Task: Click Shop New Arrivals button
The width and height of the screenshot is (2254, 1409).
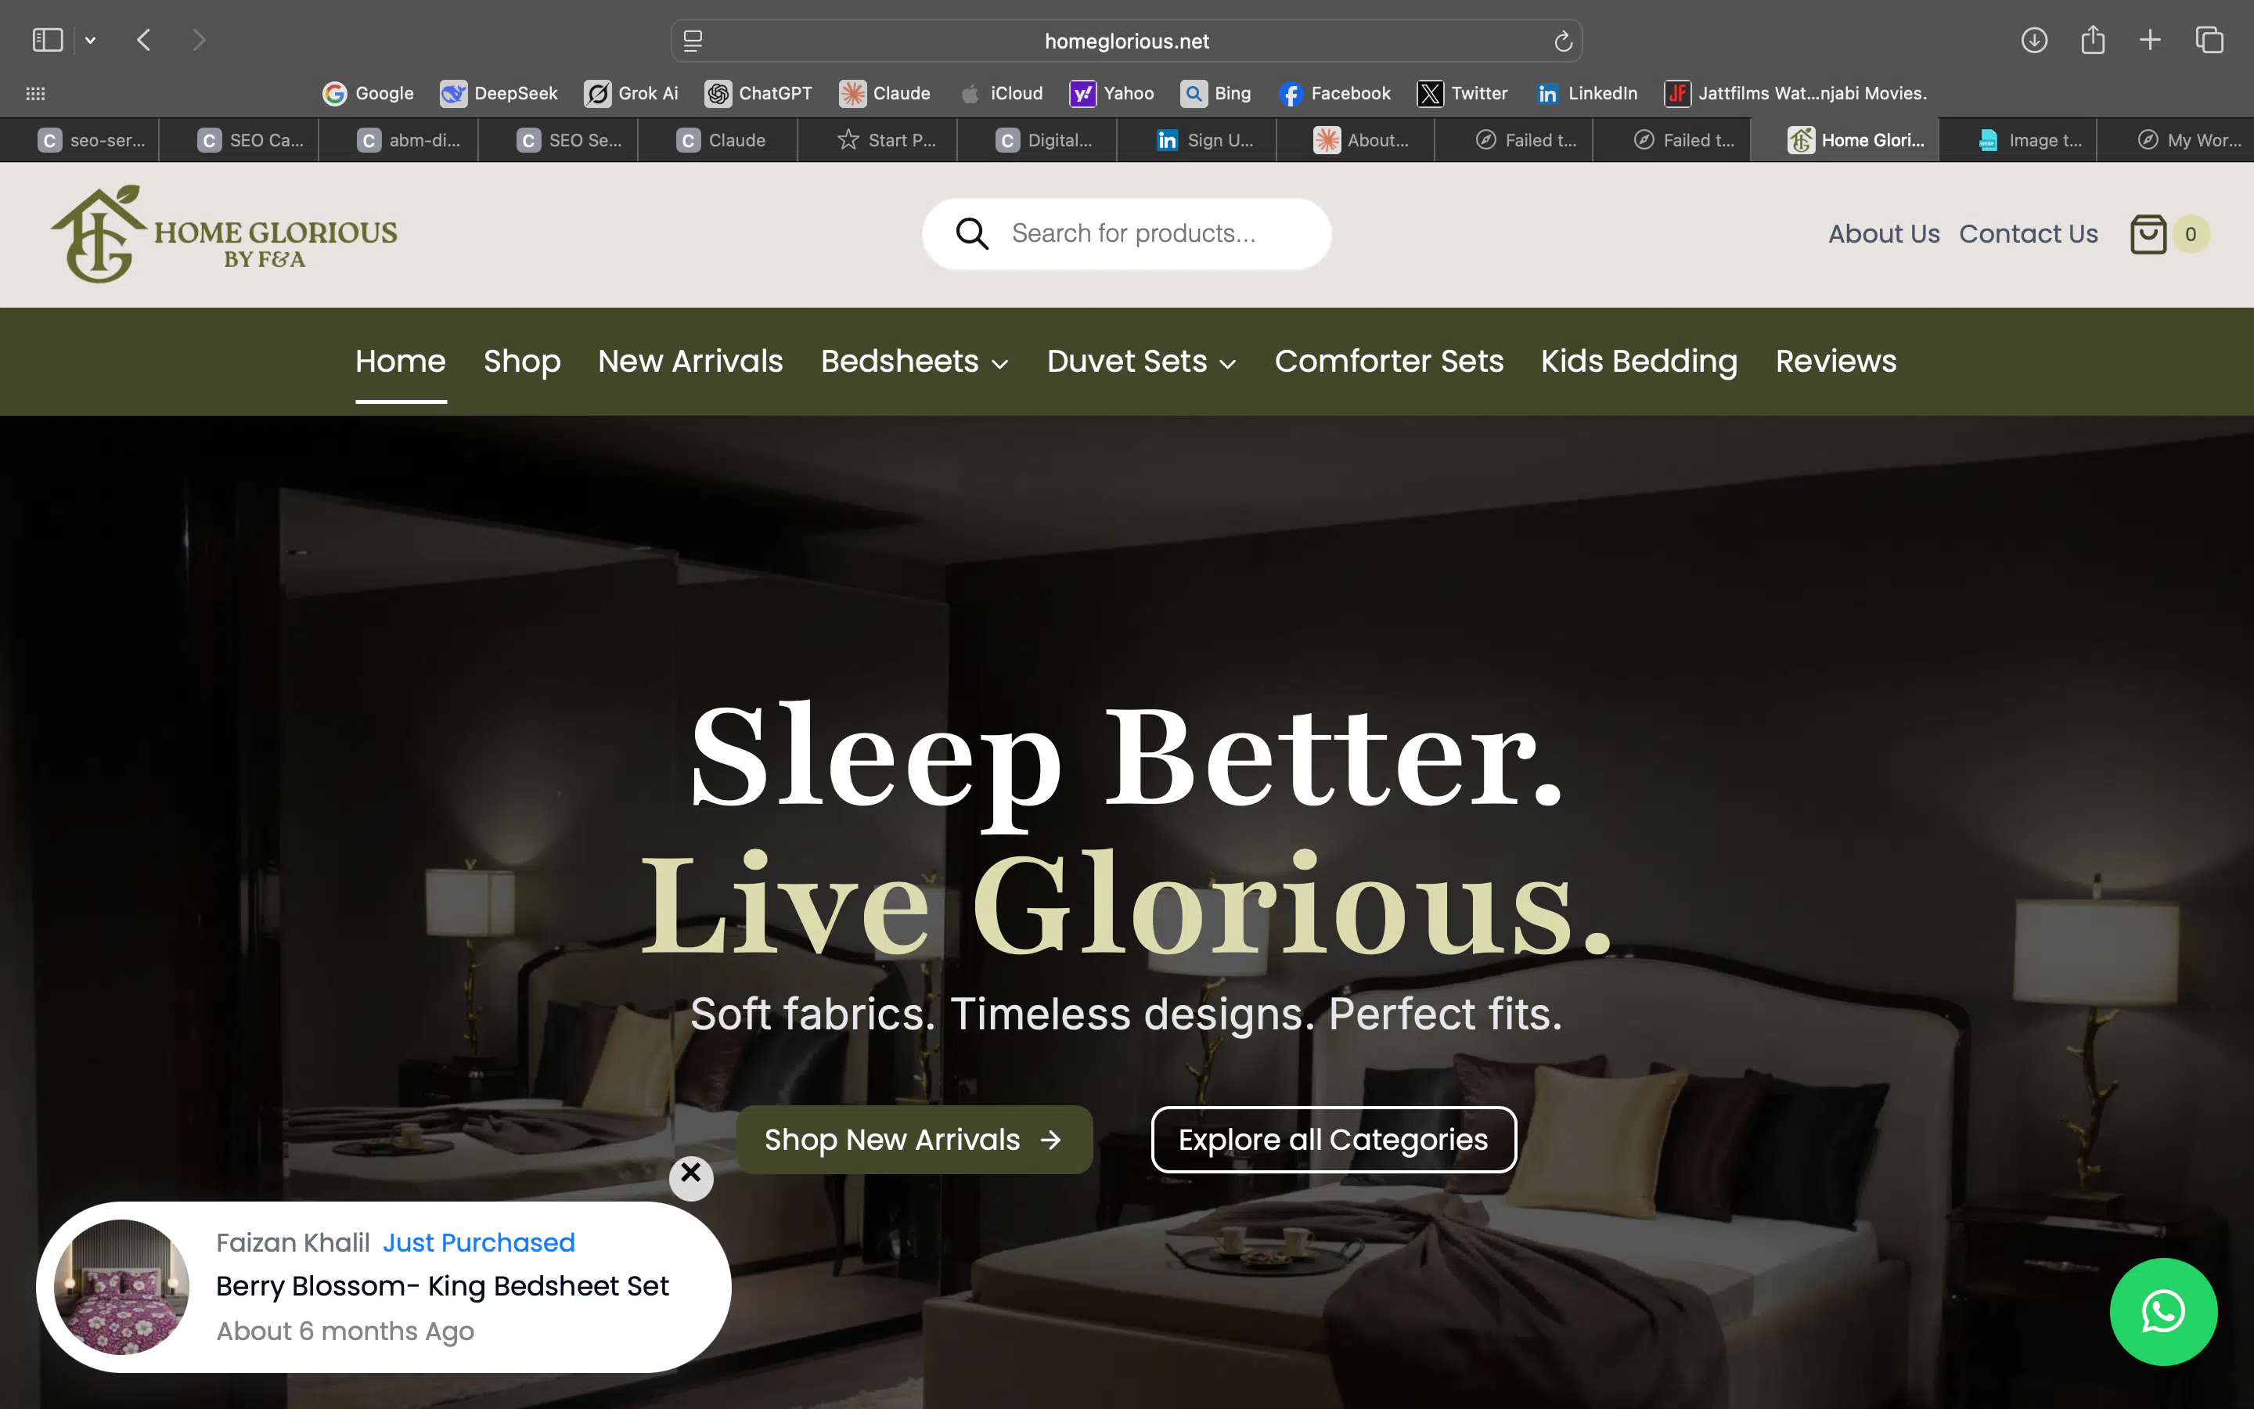Action: pos(913,1140)
